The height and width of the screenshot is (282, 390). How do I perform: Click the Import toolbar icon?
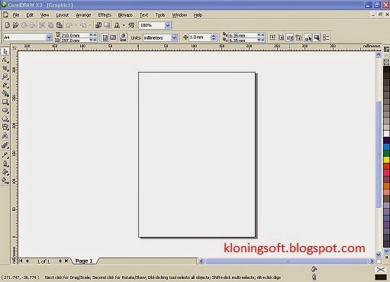(x=98, y=25)
